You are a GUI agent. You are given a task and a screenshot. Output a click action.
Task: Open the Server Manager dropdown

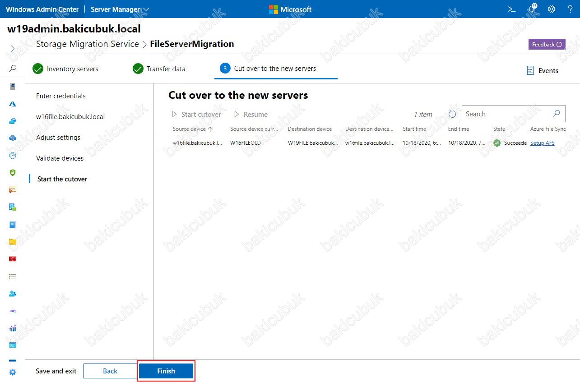coord(120,9)
